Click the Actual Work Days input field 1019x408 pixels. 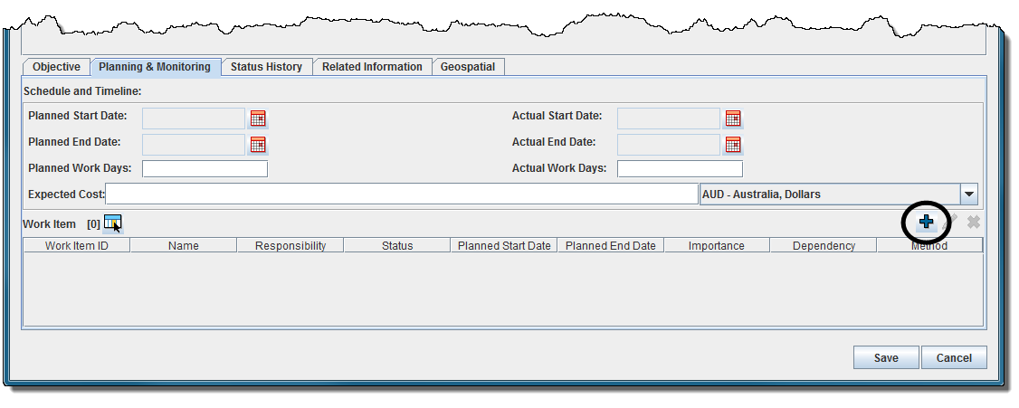(x=680, y=169)
